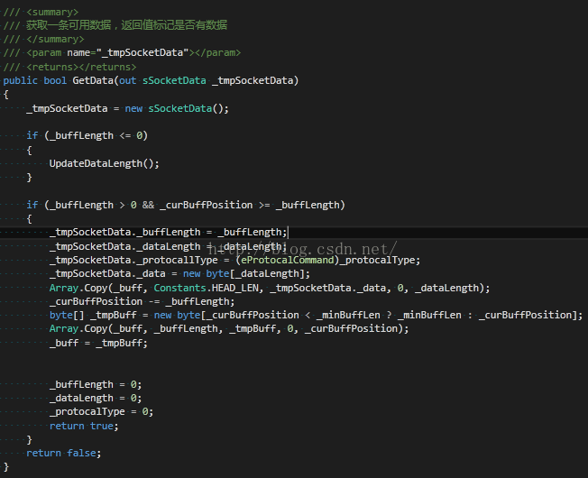
Task: Click the Chinese summary comment line
Action: coord(115,25)
